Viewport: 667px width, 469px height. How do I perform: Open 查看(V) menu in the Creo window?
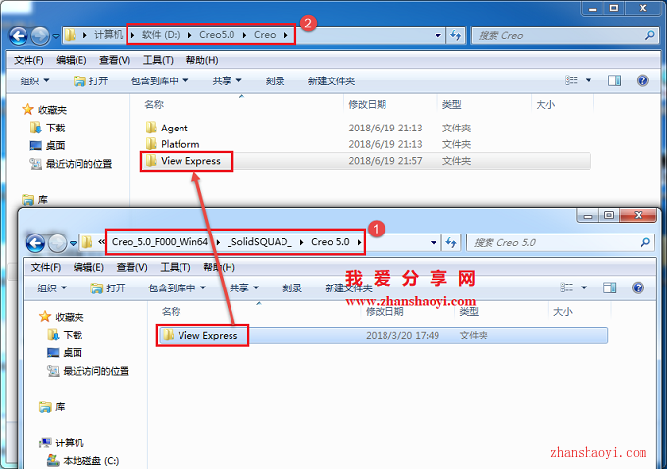(x=115, y=60)
